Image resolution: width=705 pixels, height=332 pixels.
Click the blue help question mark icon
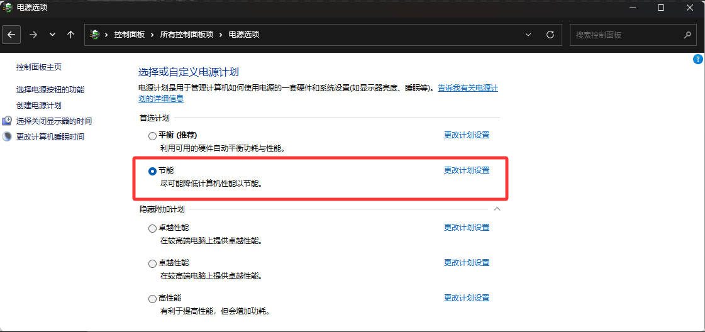[697, 59]
